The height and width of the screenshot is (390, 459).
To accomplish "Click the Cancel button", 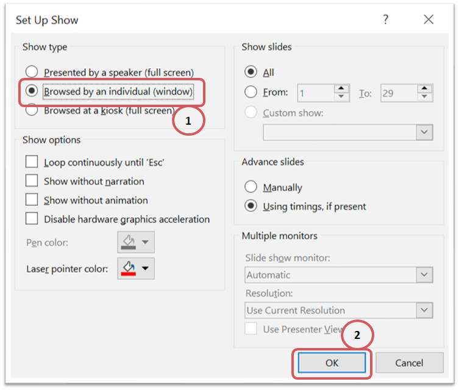I will (x=409, y=363).
